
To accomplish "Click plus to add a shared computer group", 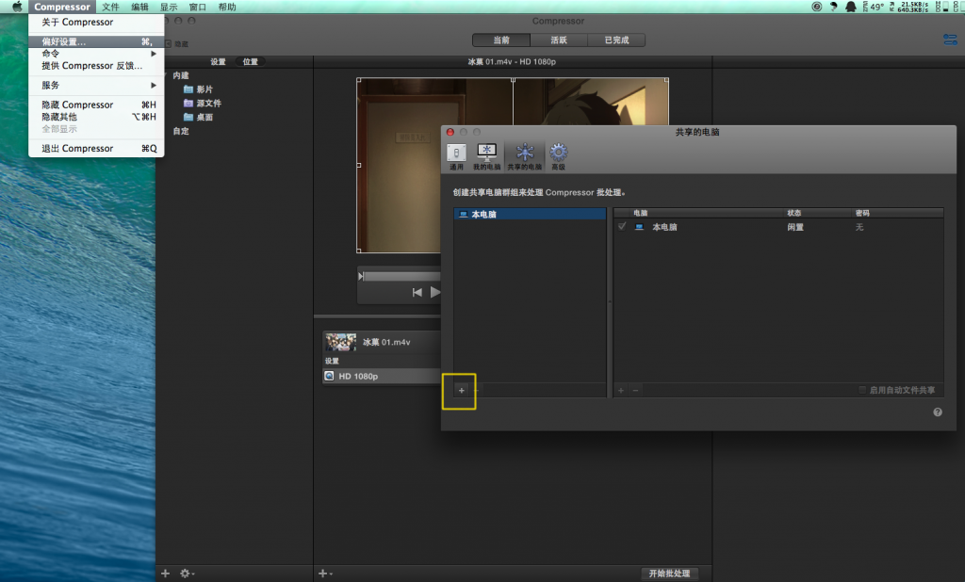I will pyautogui.click(x=461, y=390).
